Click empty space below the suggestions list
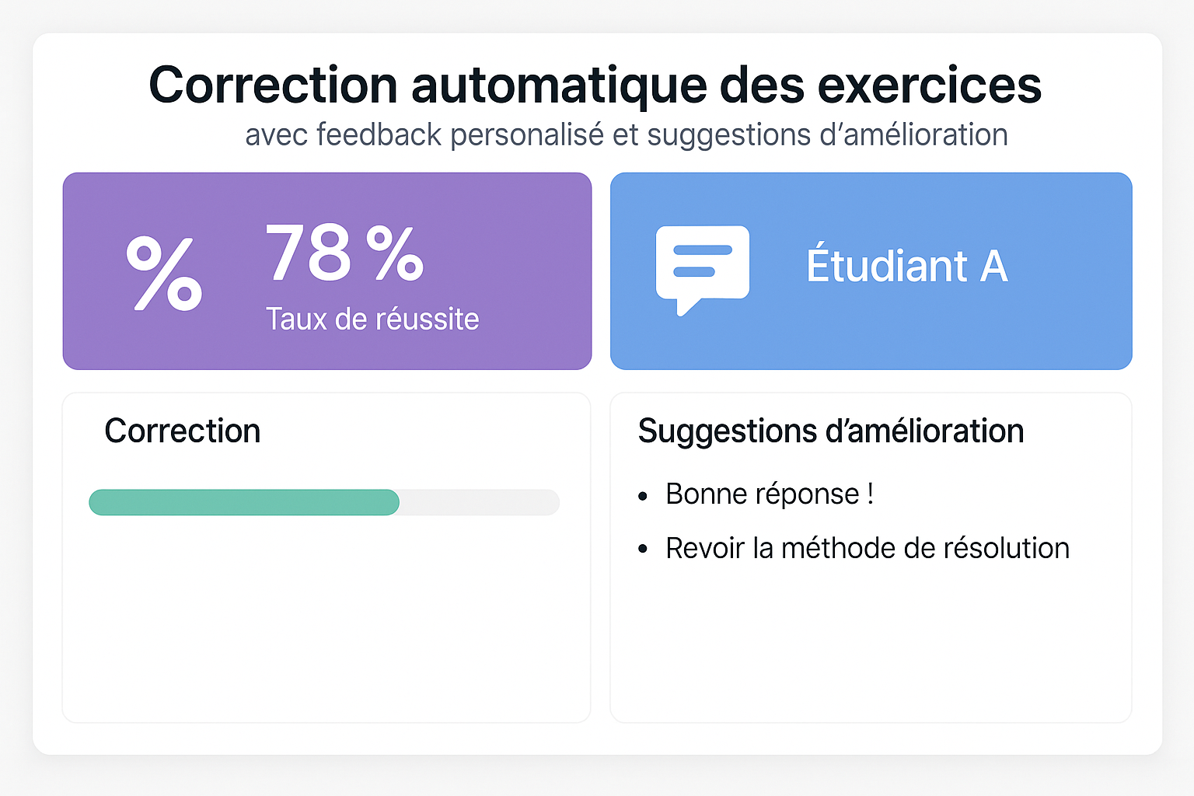 pyautogui.click(x=871, y=645)
